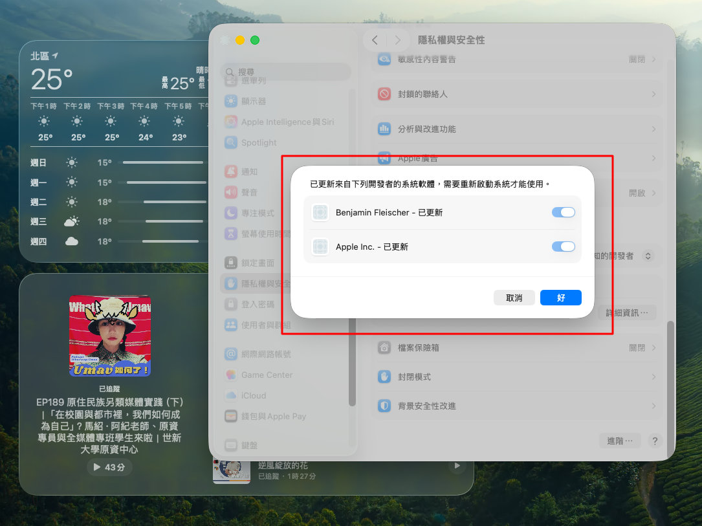Disable the Benjamin Fleischer software toggle
702x526 pixels.
coord(562,212)
